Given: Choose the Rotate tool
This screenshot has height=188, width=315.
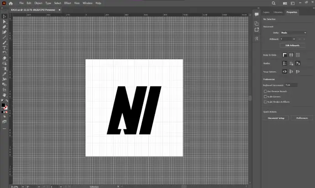Looking at the screenshot, I should pyautogui.click(x=4, y=53).
